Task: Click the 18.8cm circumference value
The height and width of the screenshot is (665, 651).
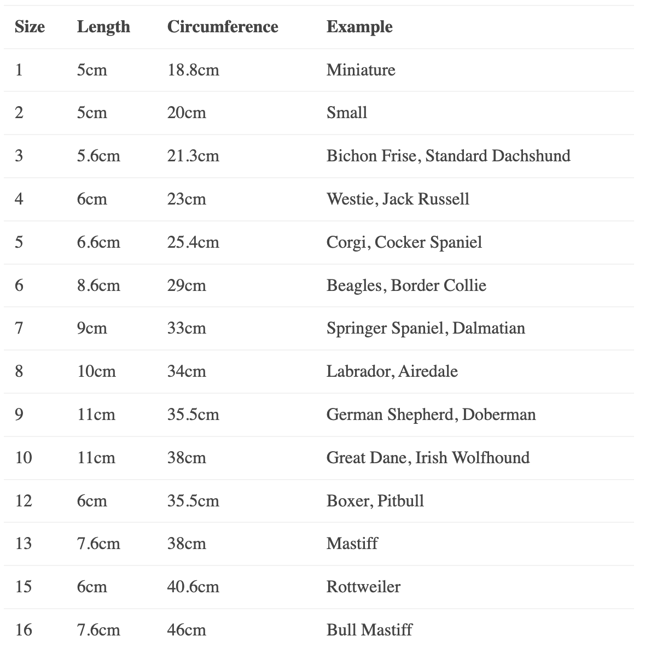Action: coord(193,70)
